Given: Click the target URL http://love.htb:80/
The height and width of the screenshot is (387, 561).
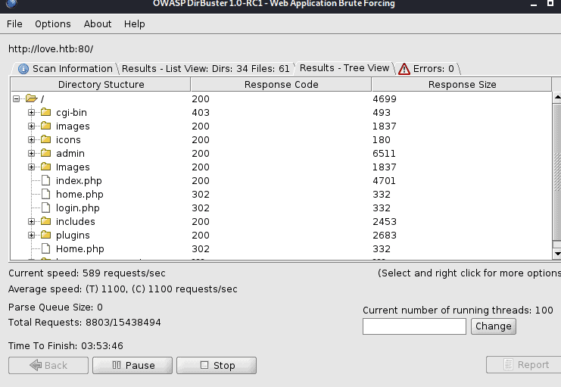Looking at the screenshot, I should click(x=51, y=49).
